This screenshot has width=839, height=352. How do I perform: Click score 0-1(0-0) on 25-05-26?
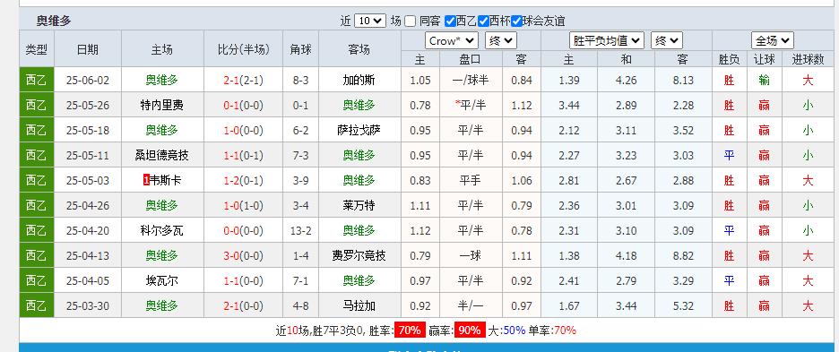pyautogui.click(x=244, y=106)
